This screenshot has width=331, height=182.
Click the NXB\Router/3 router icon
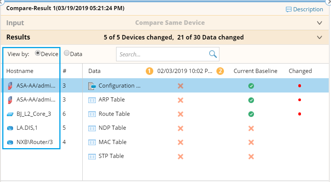(x=10, y=142)
